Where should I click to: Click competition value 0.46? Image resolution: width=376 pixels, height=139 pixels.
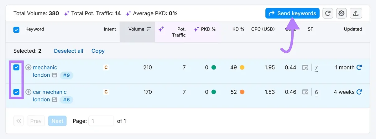[290, 92]
